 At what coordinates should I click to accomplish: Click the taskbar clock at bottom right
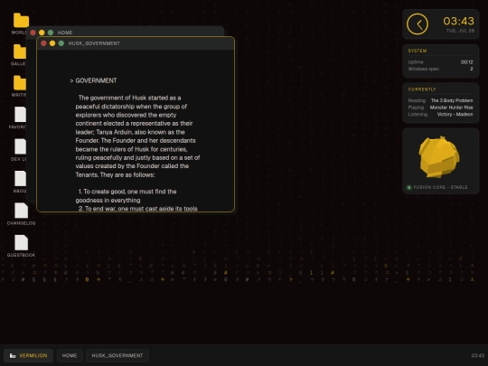[x=477, y=355]
